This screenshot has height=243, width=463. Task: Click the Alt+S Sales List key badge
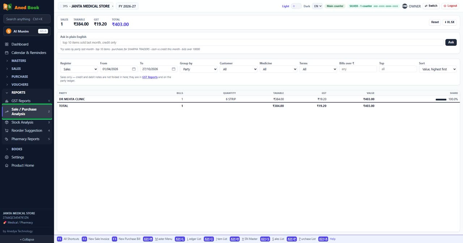pos(265,239)
